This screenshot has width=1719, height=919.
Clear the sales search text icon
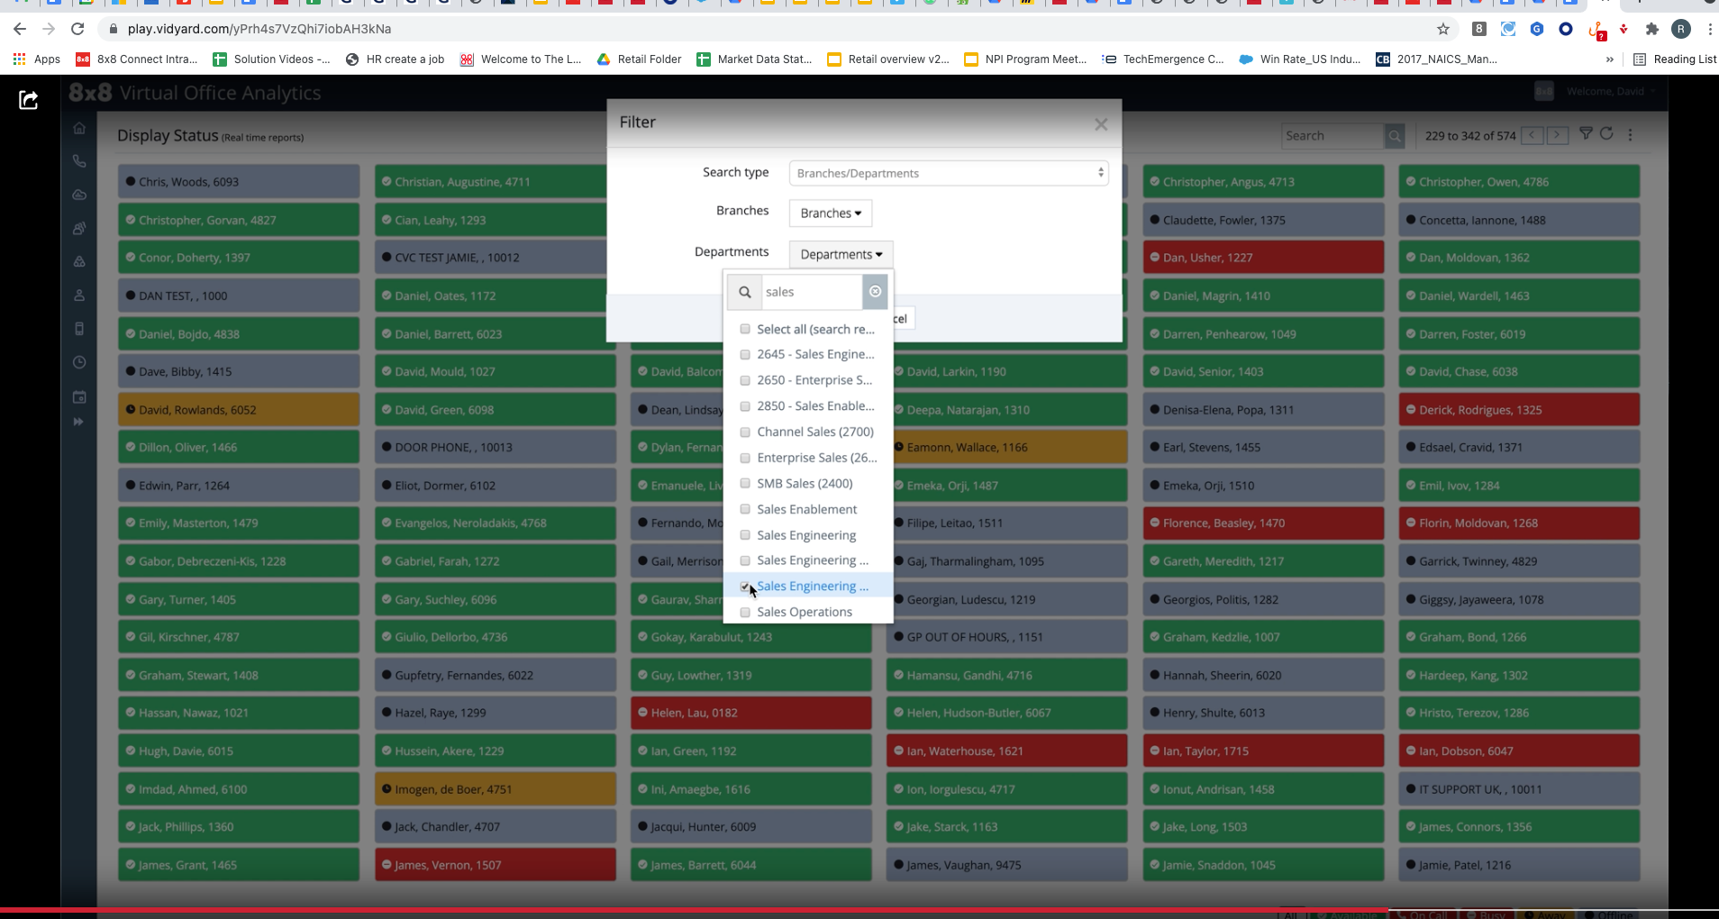875,292
